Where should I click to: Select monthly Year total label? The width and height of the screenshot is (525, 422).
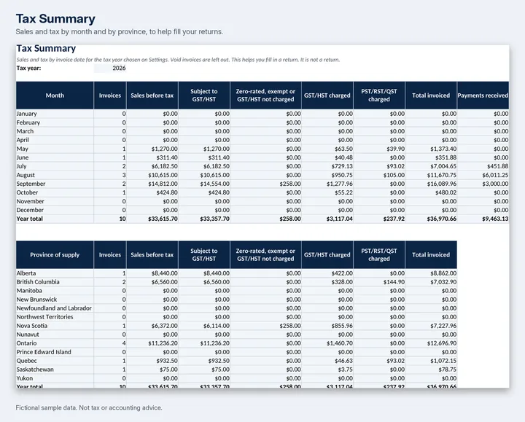[30, 219]
